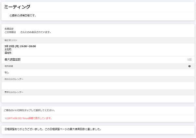This screenshot has width=196, height=138.
Task: Click the 書き込みカレンダー section header
Action: click(x=14, y=92)
